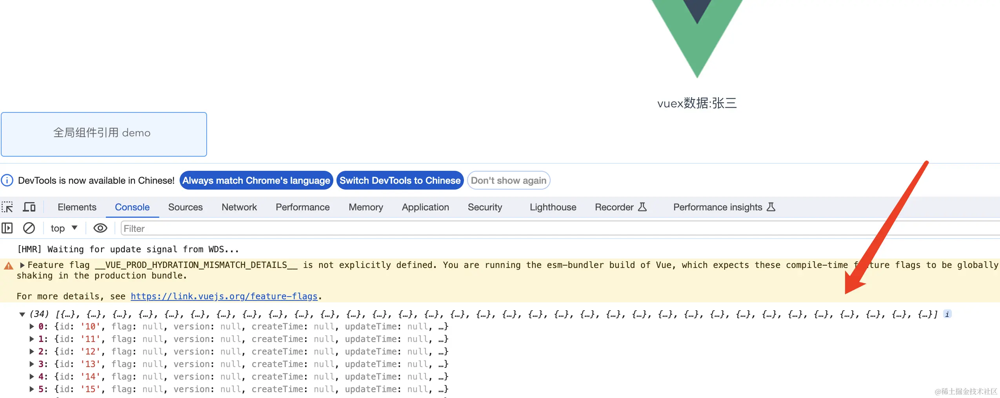Click the Recorder flask icon
The width and height of the screenshot is (1000, 398).
642,207
